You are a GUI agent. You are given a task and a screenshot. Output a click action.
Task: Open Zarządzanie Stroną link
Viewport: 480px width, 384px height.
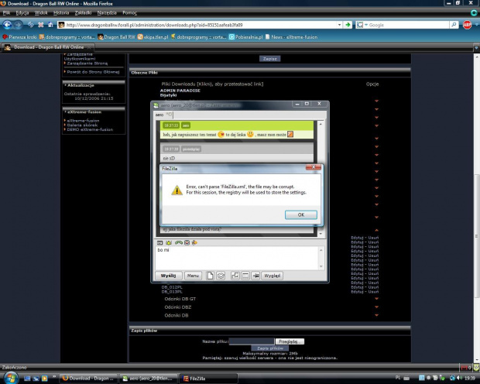[87, 63]
